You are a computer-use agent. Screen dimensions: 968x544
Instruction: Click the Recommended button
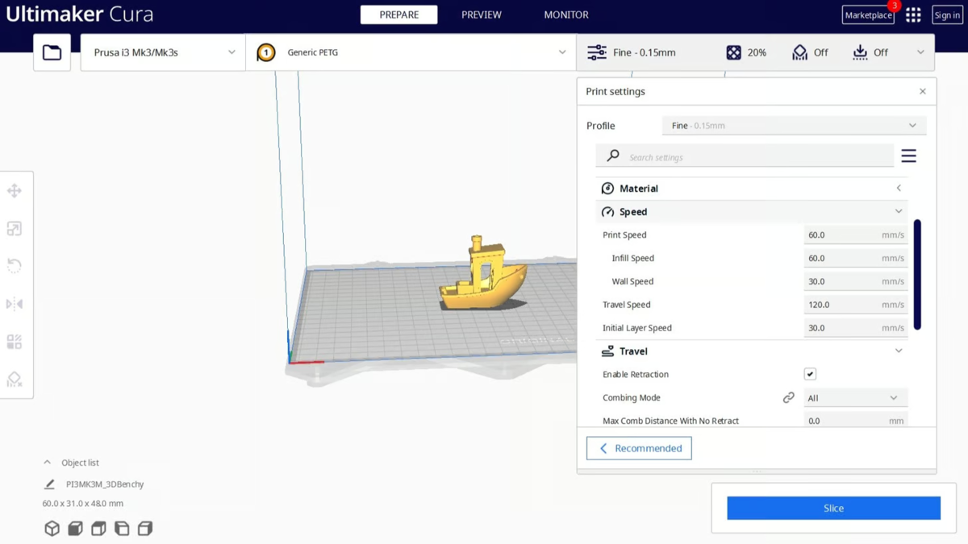[x=639, y=448]
